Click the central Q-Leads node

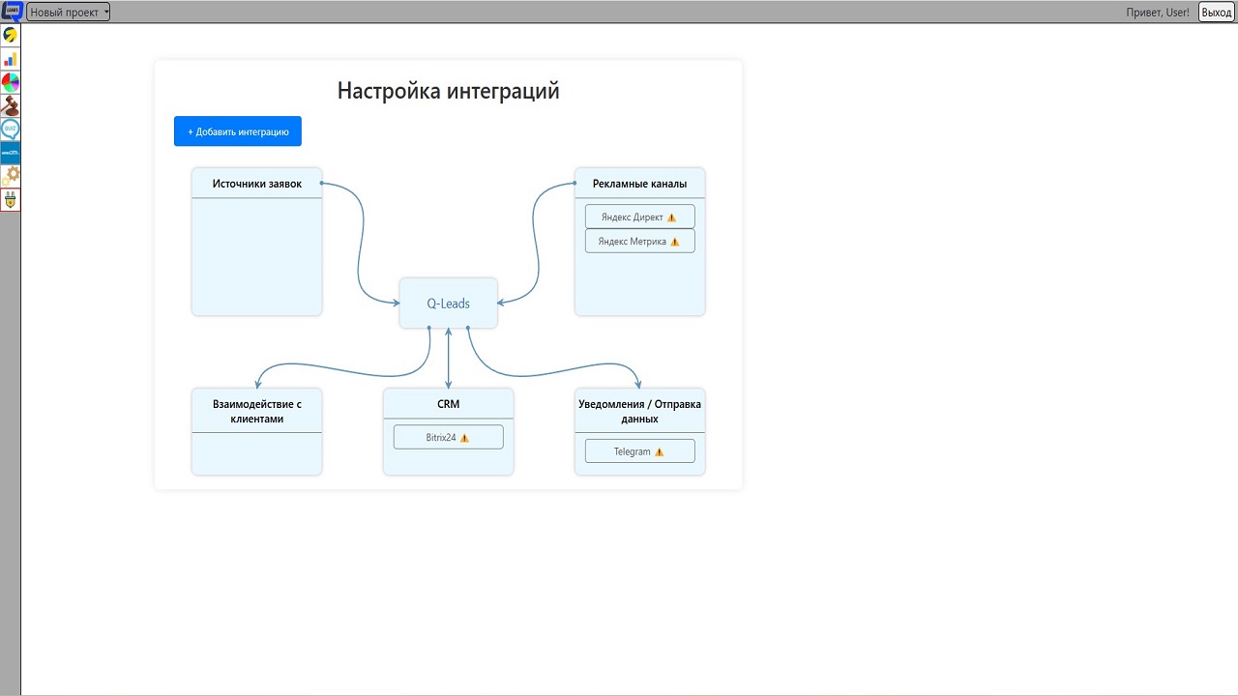pos(448,304)
